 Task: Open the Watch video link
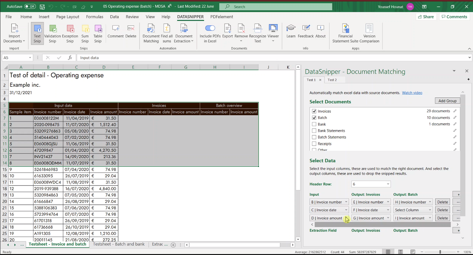pos(412,92)
